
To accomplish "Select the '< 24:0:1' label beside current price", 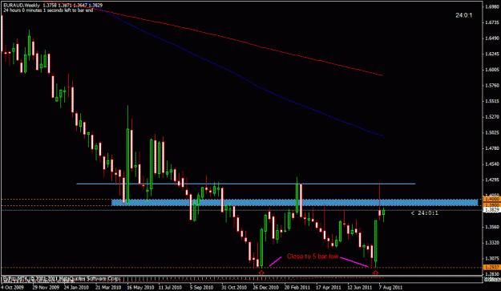I will tap(425, 212).
